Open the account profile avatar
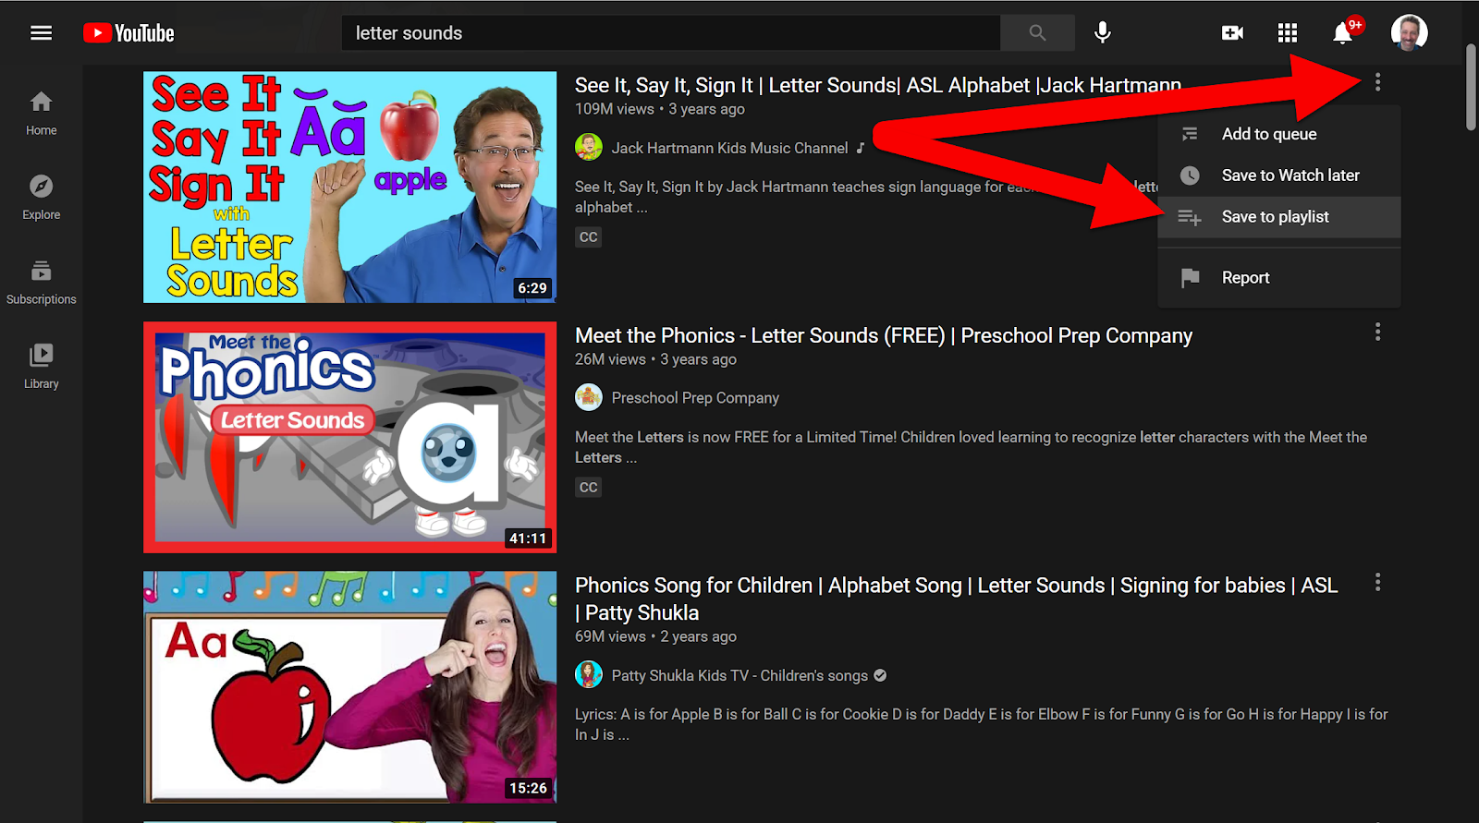Image resolution: width=1479 pixels, height=823 pixels. point(1409,33)
